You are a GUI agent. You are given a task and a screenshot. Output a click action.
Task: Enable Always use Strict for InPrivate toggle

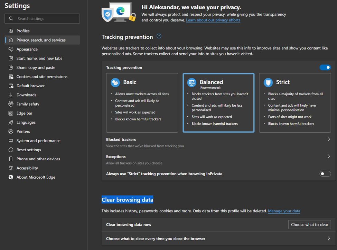(325, 174)
